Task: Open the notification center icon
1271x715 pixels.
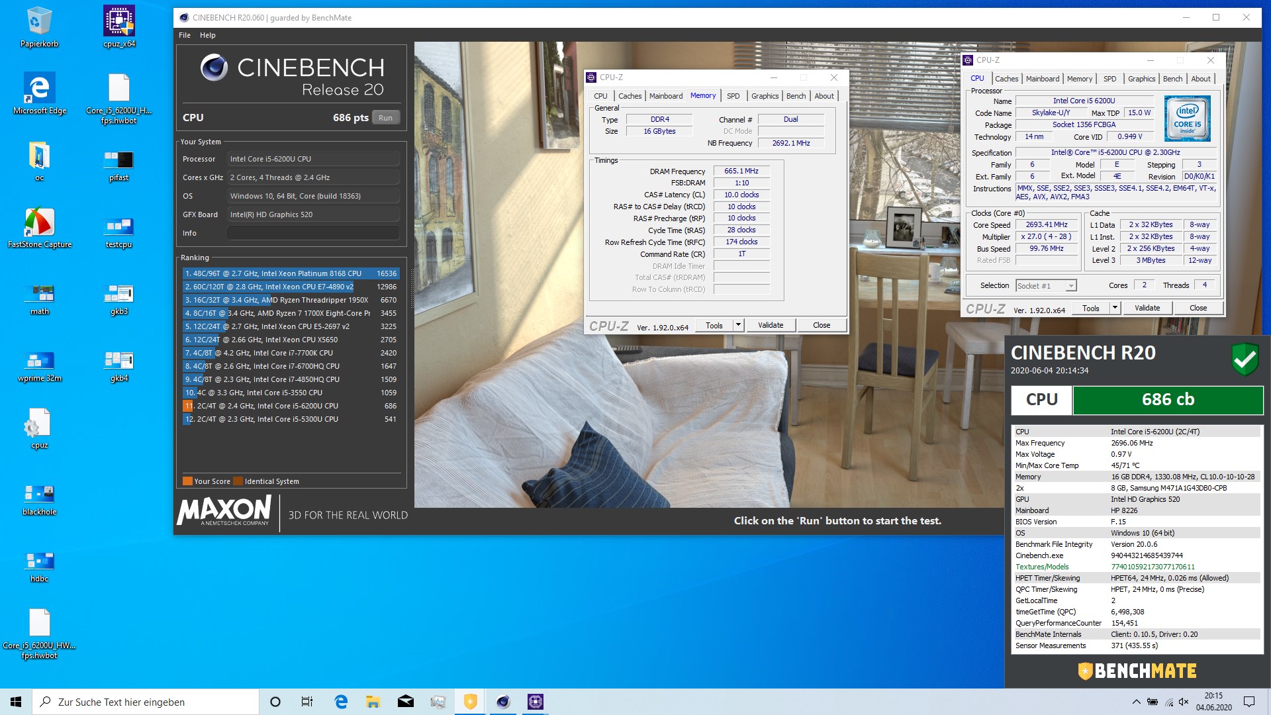Action: click(1249, 702)
